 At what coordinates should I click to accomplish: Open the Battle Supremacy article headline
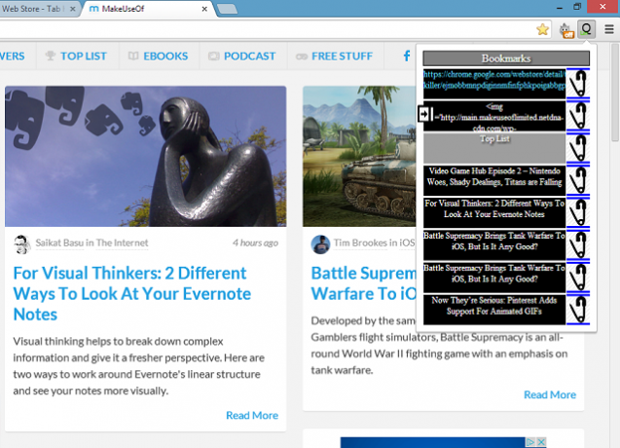pyautogui.click(x=364, y=283)
